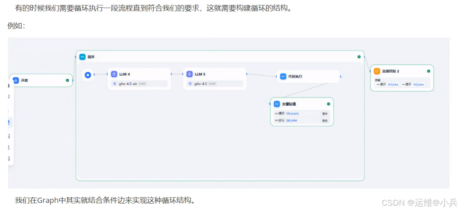Click the 开始 node's home icon
Screen dimensions: 459x210
tap(16, 80)
